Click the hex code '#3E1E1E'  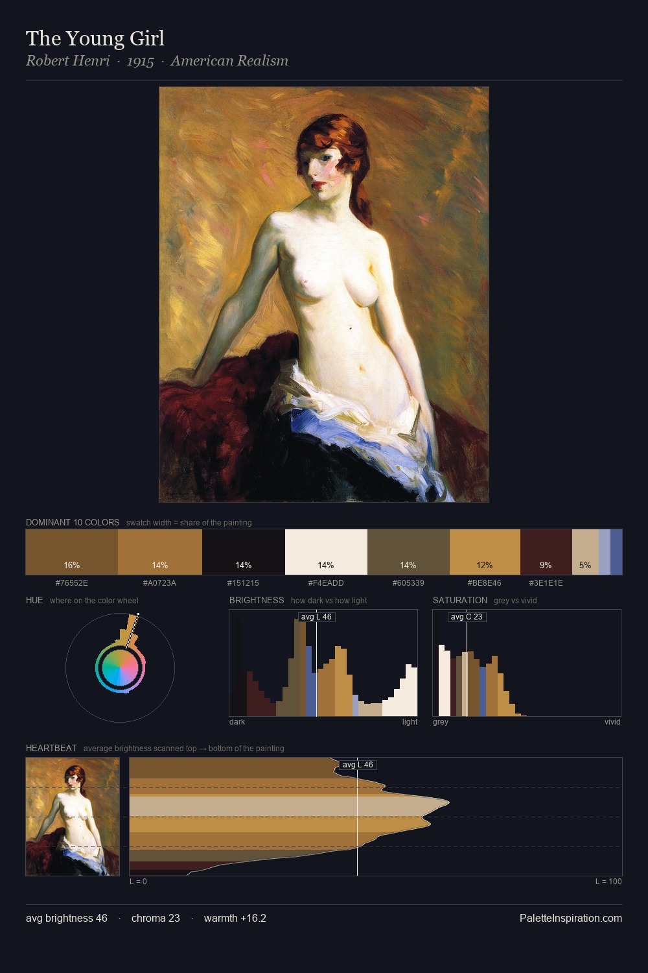(x=546, y=583)
